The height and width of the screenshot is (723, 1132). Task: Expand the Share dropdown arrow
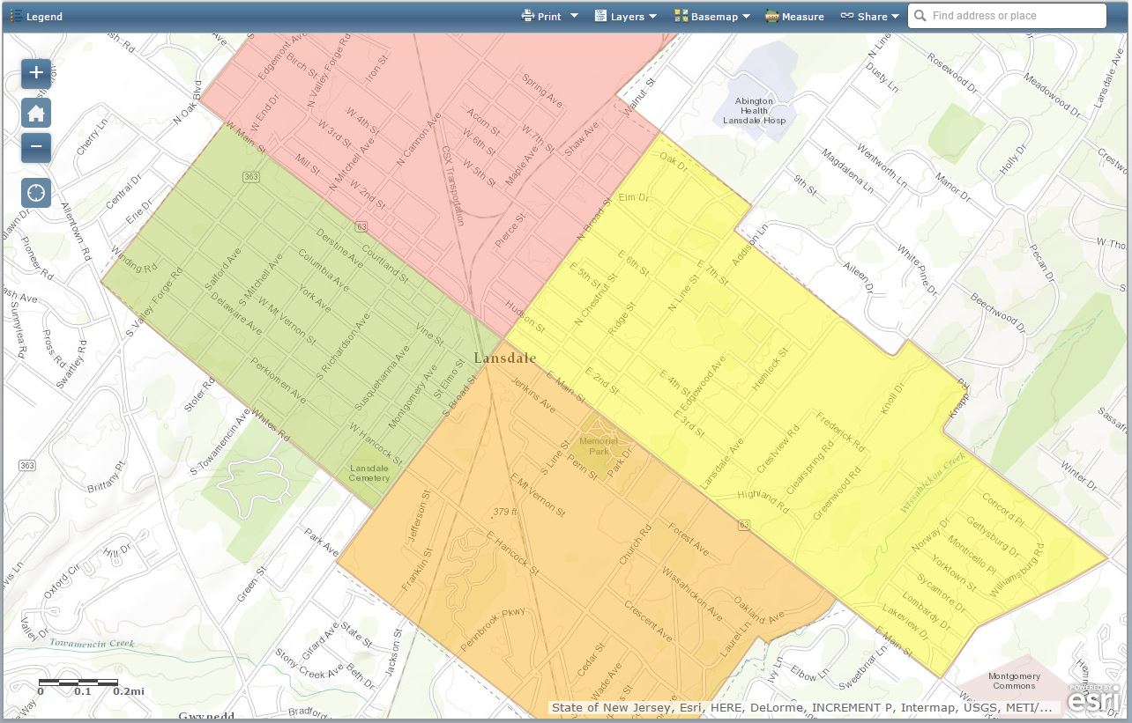tap(895, 17)
